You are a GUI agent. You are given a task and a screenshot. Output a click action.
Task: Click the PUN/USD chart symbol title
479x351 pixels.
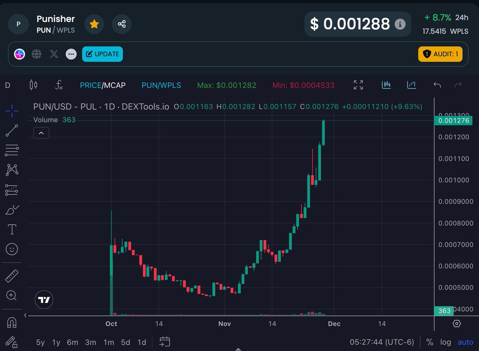pyautogui.click(x=101, y=107)
